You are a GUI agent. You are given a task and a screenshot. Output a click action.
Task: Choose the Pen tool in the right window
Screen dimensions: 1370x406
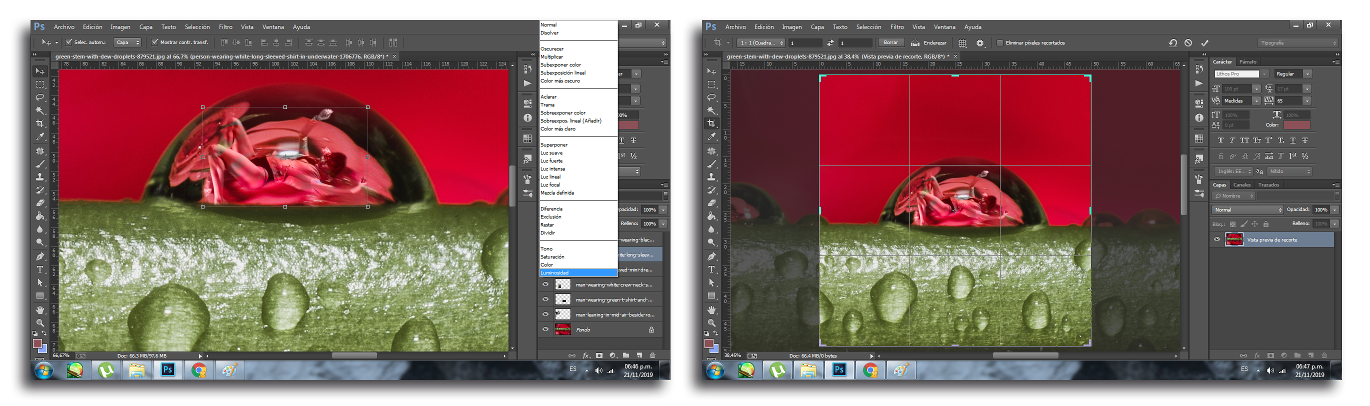711,256
